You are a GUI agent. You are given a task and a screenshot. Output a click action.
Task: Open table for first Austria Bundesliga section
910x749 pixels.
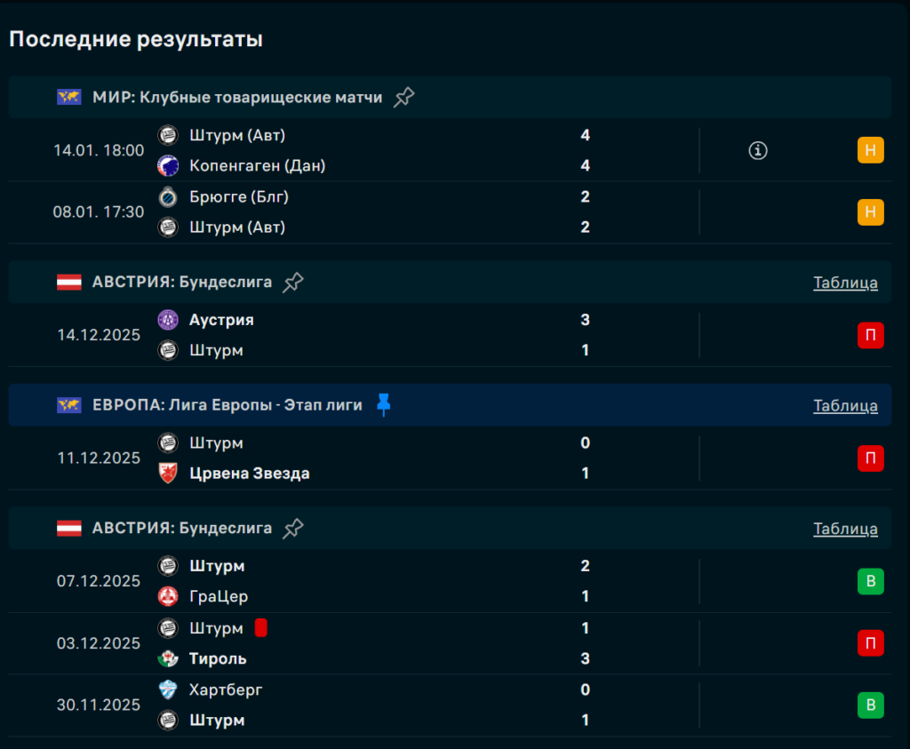pyautogui.click(x=845, y=283)
